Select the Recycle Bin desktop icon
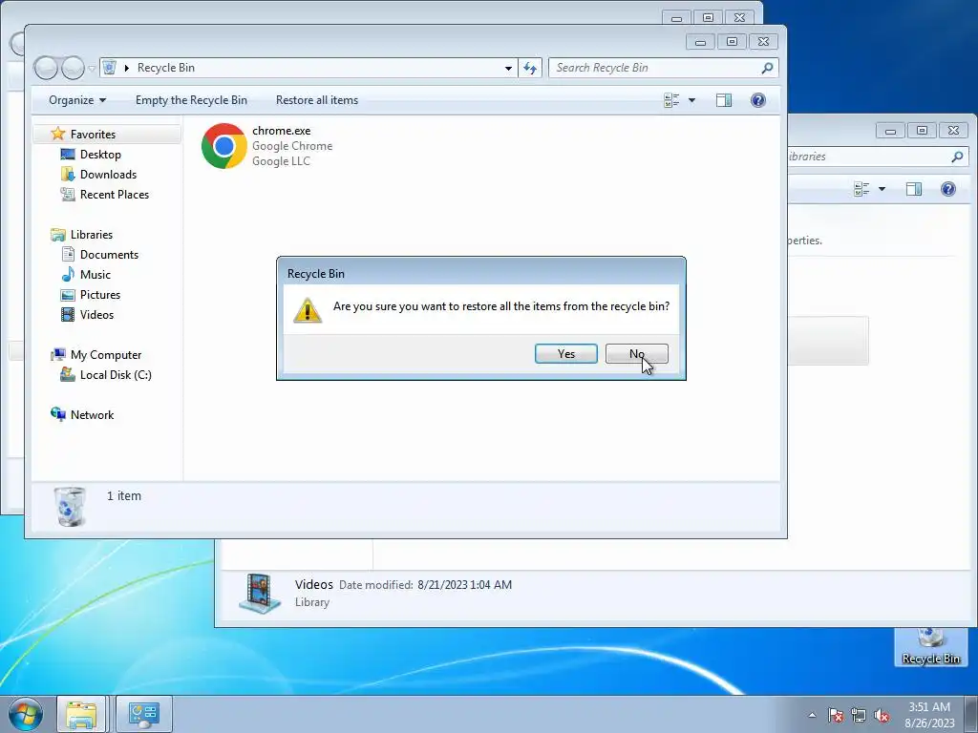Image resolution: width=978 pixels, height=733 pixels. tap(930, 647)
